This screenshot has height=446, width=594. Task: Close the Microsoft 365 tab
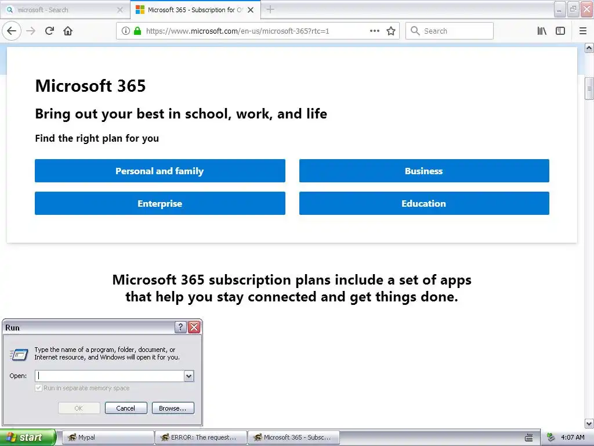251,10
